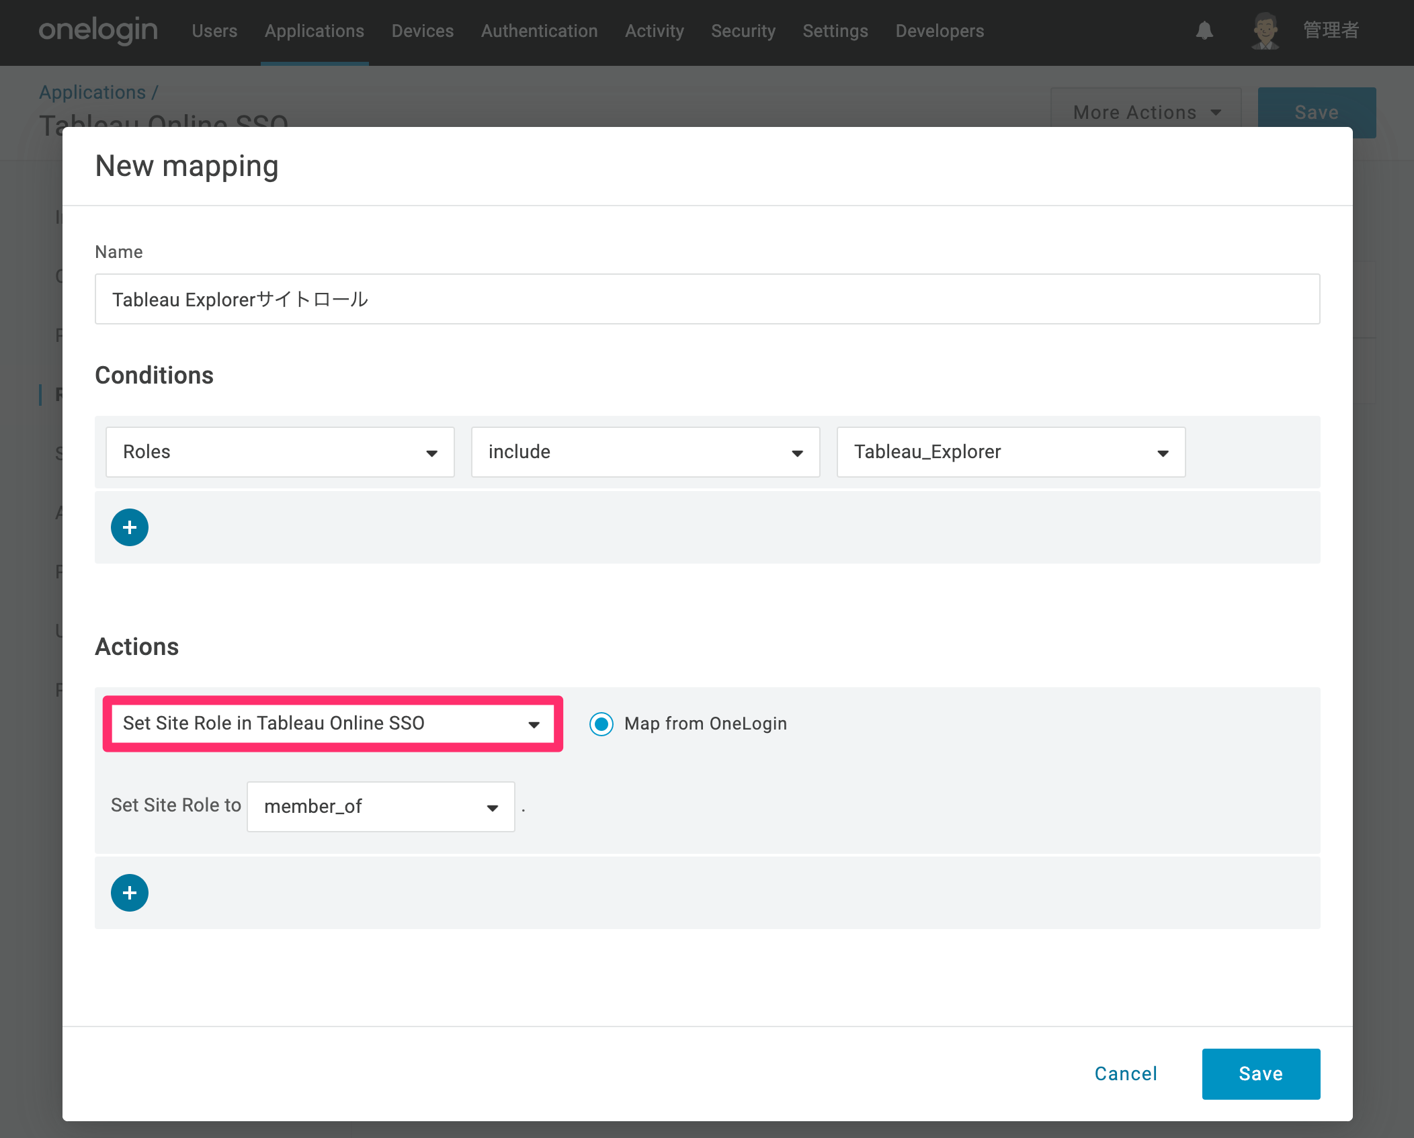Expand the include operator dropdown

click(x=646, y=452)
